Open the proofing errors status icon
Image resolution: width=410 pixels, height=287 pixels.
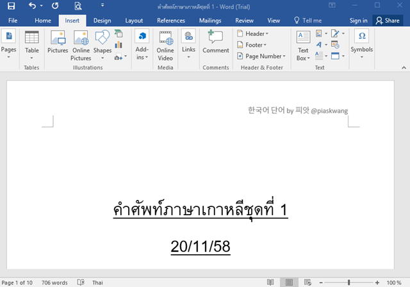pos(81,283)
